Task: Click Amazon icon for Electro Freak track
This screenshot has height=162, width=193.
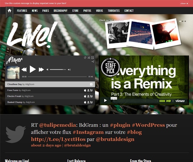Action: [x=88, y=96]
